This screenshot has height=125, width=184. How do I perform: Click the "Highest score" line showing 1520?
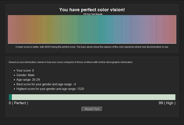[x=50, y=89]
